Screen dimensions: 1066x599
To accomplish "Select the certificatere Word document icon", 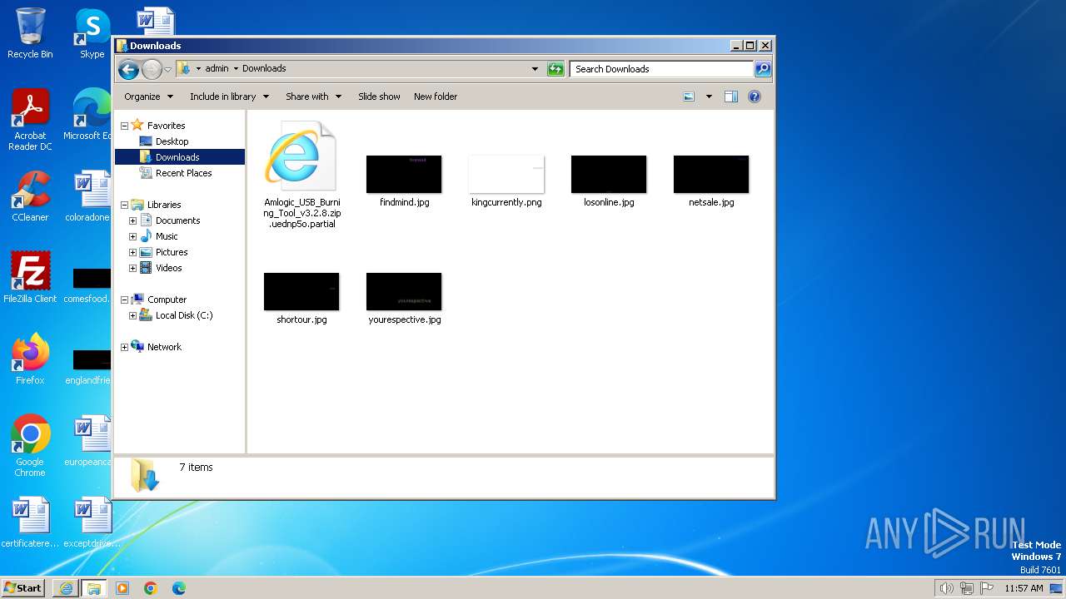I will pyautogui.click(x=30, y=522).
